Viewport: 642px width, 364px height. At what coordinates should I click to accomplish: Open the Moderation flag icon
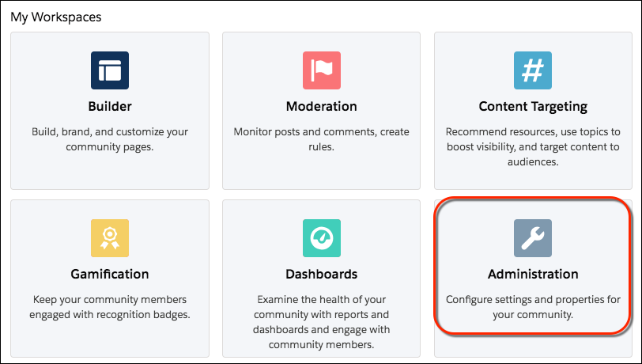(322, 70)
